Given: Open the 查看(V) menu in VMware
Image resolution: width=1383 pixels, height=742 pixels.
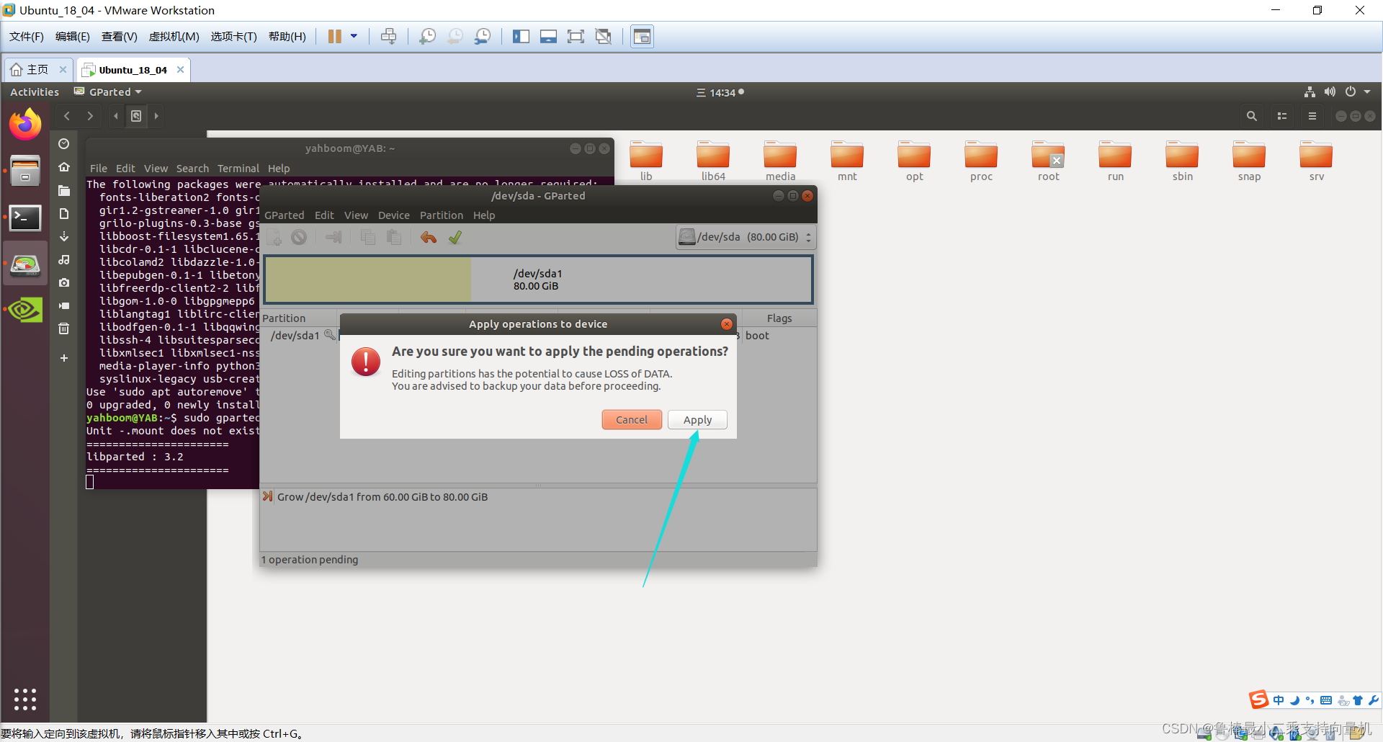Looking at the screenshot, I should point(119,37).
